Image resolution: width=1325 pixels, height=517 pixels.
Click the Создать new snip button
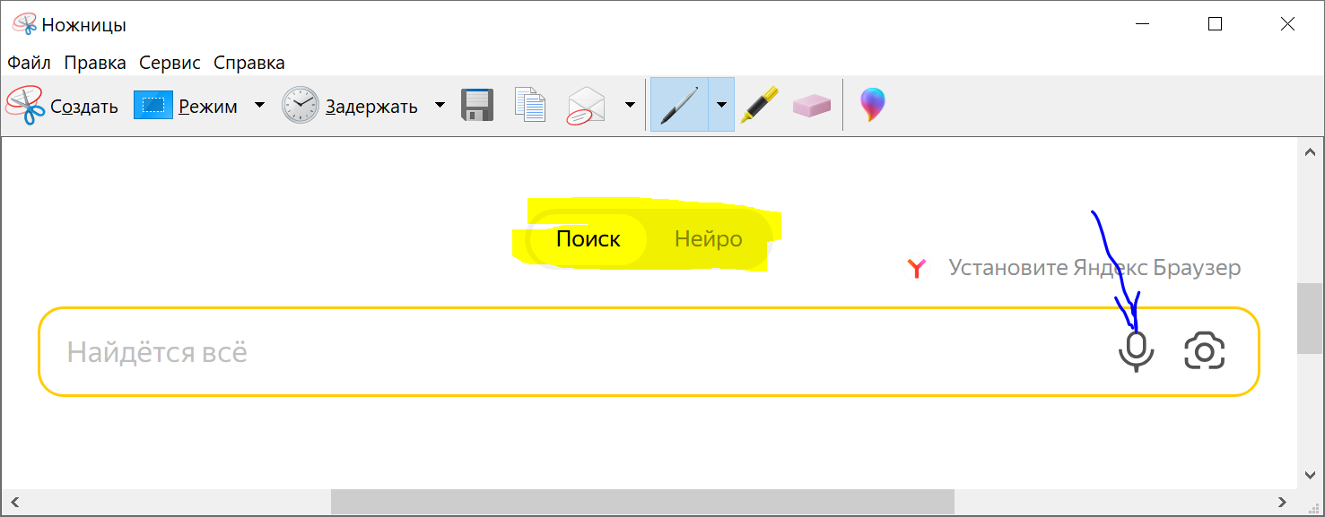(63, 106)
